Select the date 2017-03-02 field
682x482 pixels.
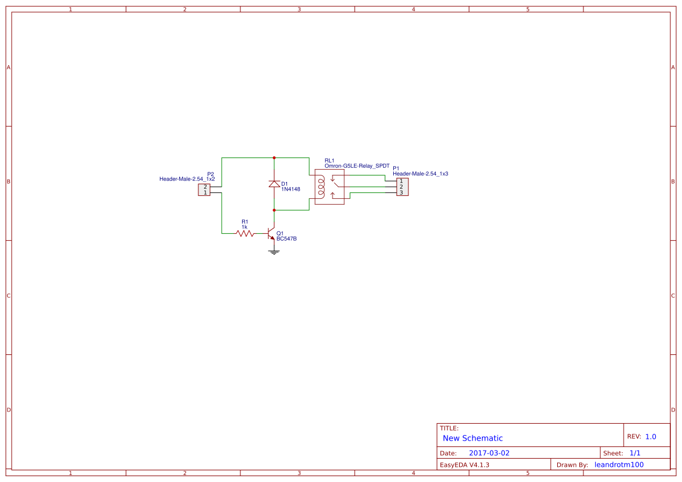(x=489, y=453)
